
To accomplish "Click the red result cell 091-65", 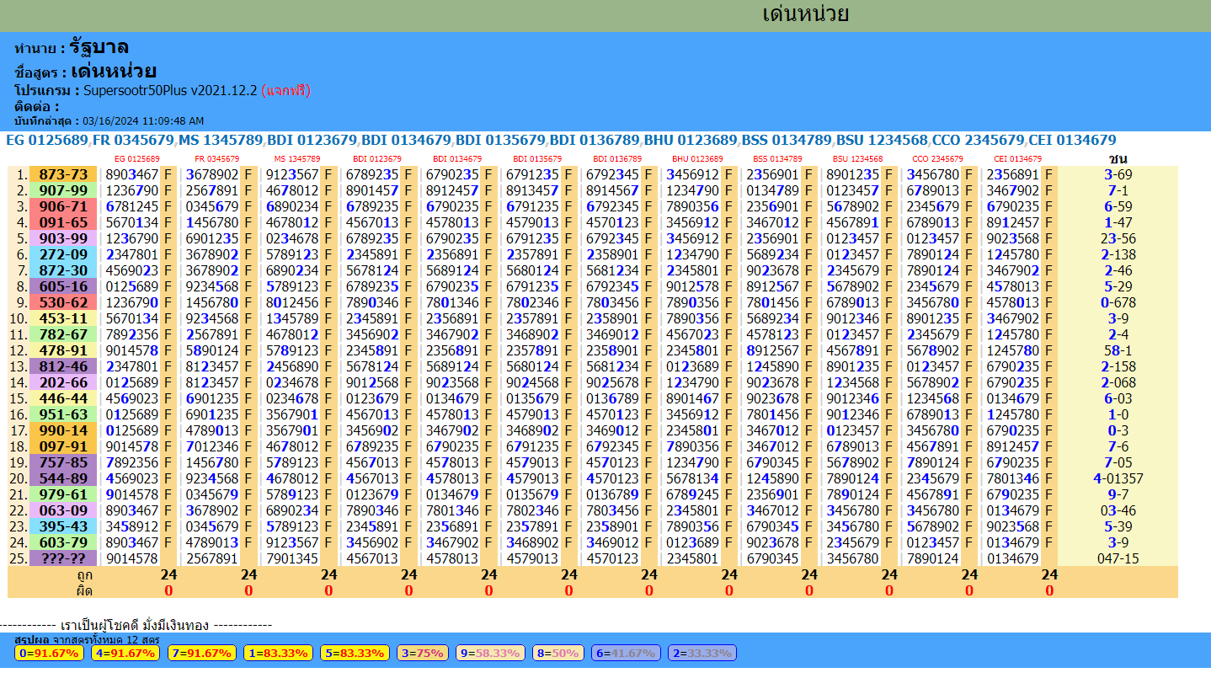I will [x=64, y=222].
